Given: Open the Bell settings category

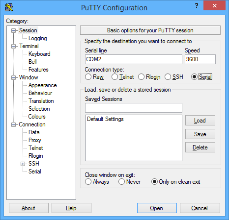Looking at the screenshot, I should (32, 62).
